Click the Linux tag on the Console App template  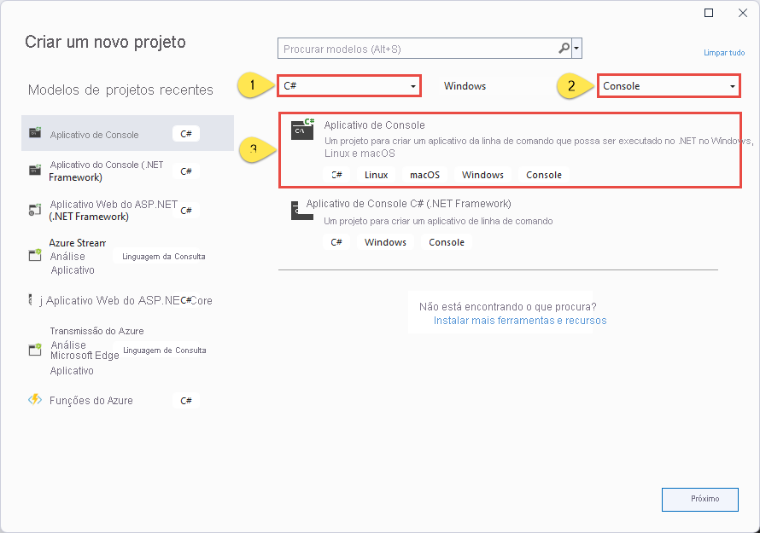pyautogui.click(x=376, y=174)
